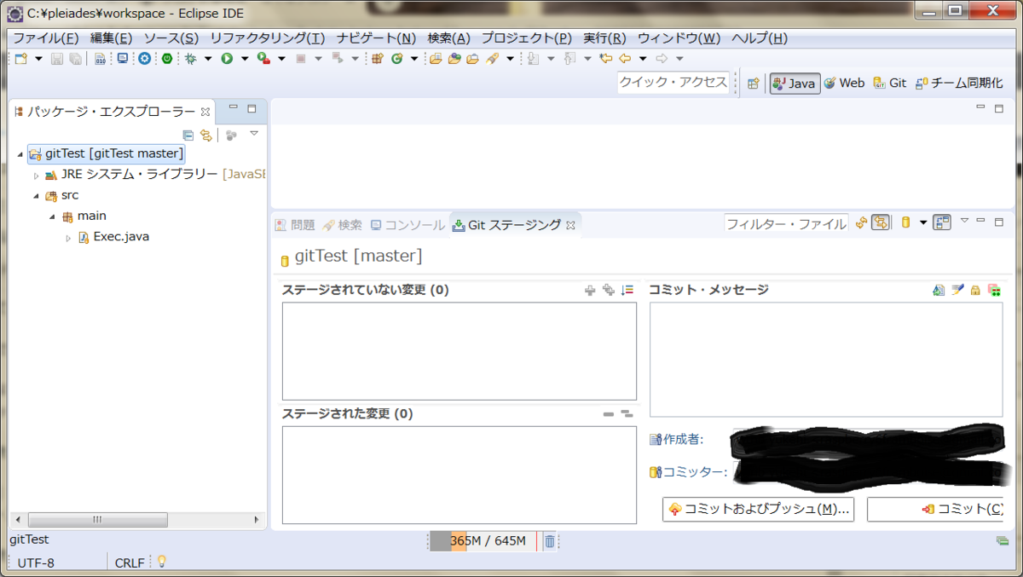Screen dimensions: 1023x577
Task: Select Exec.java in the tree
Action: click(113, 237)
